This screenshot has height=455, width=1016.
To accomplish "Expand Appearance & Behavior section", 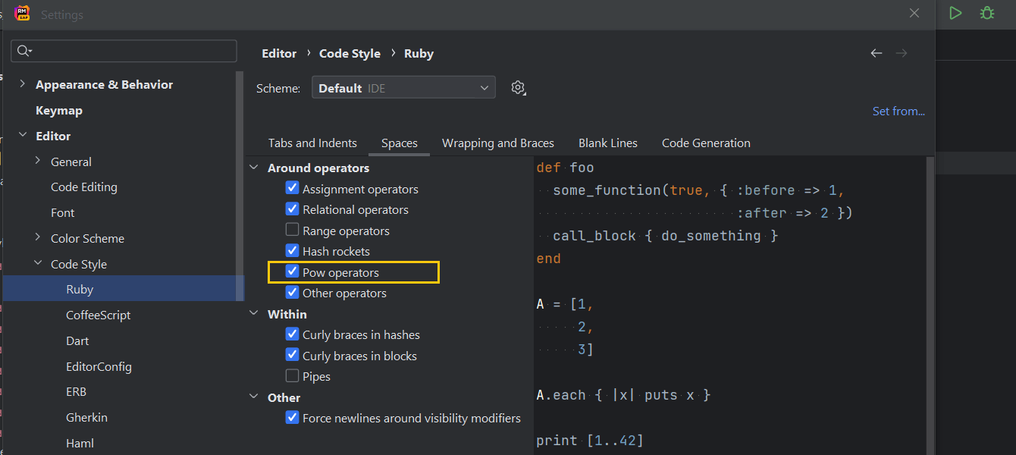I will click(22, 84).
